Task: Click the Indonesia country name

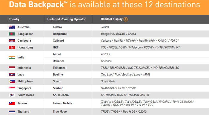Action: point(24,68)
